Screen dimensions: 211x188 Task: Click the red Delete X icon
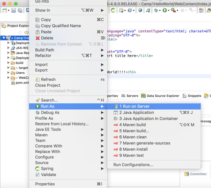[x=38, y=38]
